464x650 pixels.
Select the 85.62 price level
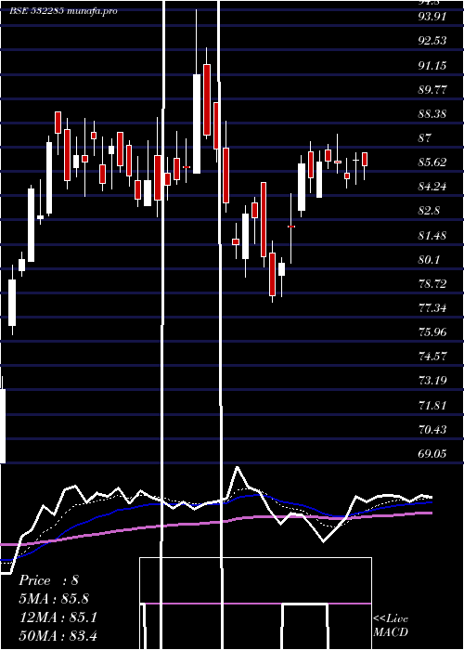432,162
